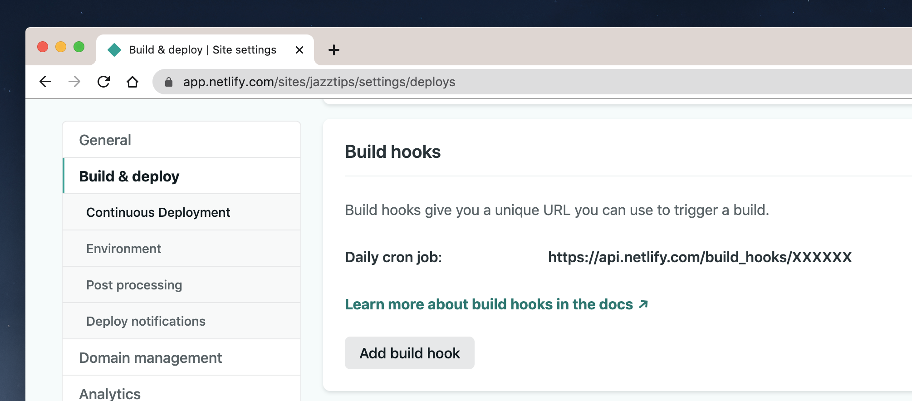Open Deploy notifications settings
This screenshot has height=401, width=912.
point(181,321)
